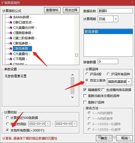Image resolution: width=135 pixels, height=143 pixels.
Task: Click the diamond icon next to D新口袋支点
Action: coord(11,22)
